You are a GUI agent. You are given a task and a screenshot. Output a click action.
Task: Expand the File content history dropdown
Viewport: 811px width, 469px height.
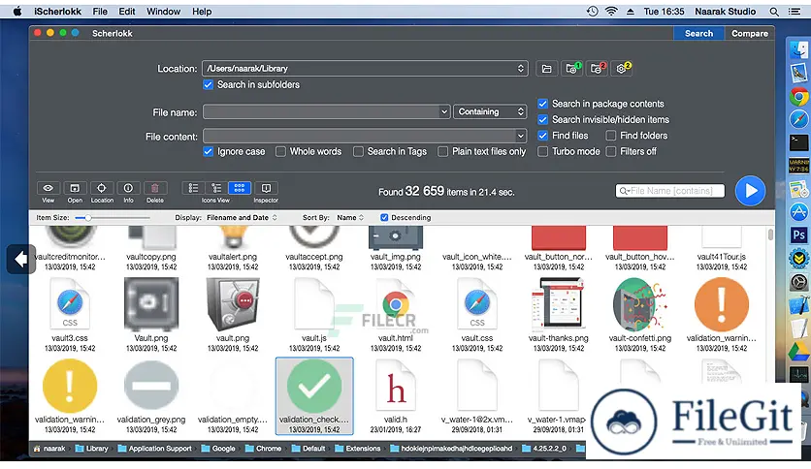520,136
